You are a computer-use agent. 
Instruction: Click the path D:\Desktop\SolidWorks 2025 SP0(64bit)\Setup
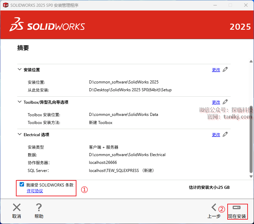pos(130,90)
